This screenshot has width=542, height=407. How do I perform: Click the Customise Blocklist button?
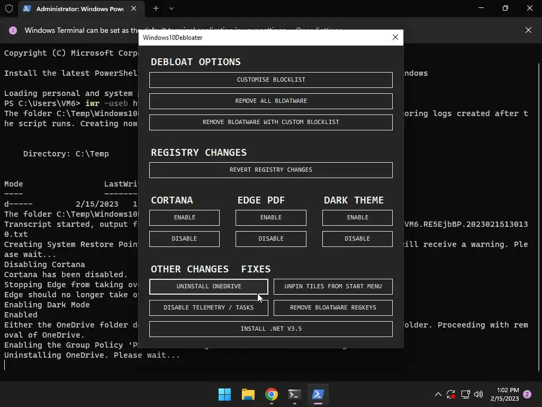[x=270, y=79]
